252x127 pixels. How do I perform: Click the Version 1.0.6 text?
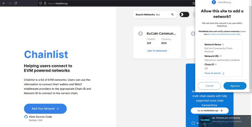pyautogui.click(x=35, y=120)
